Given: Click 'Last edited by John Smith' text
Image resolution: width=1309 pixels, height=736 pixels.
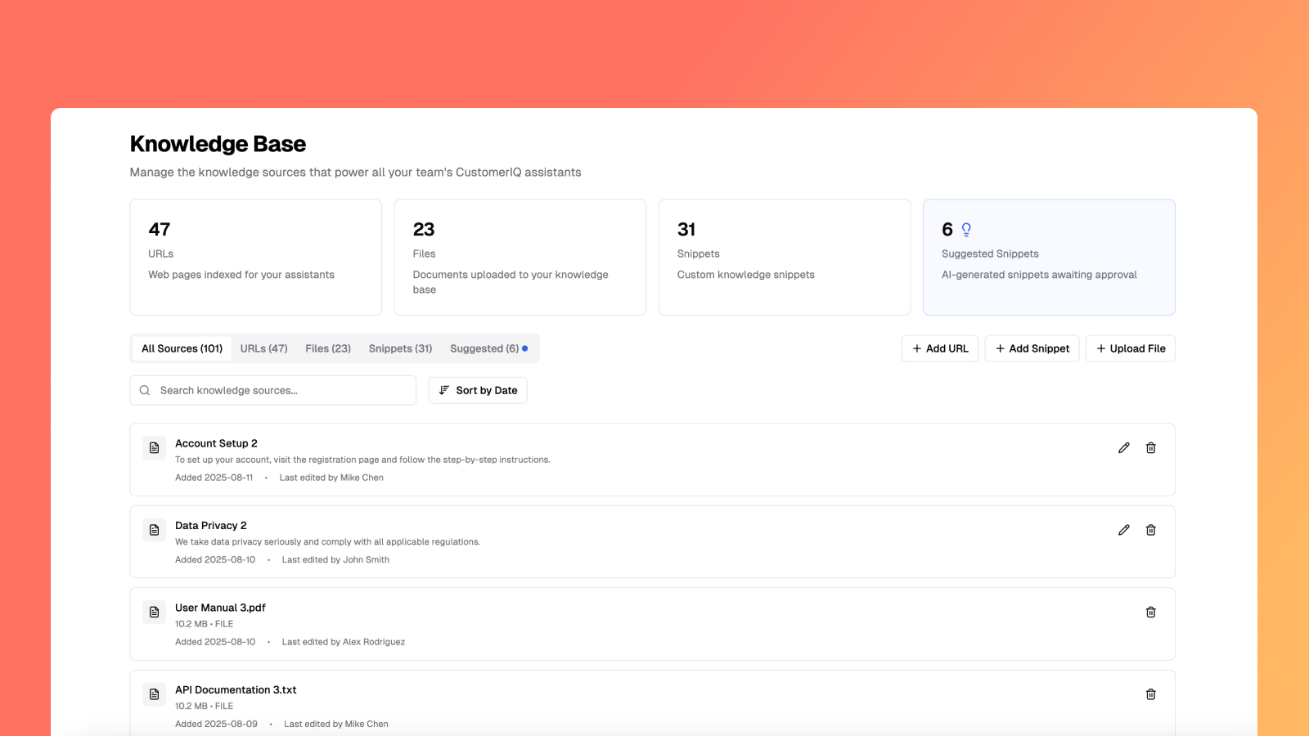Looking at the screenshot, I should click(x=335, y=560).
